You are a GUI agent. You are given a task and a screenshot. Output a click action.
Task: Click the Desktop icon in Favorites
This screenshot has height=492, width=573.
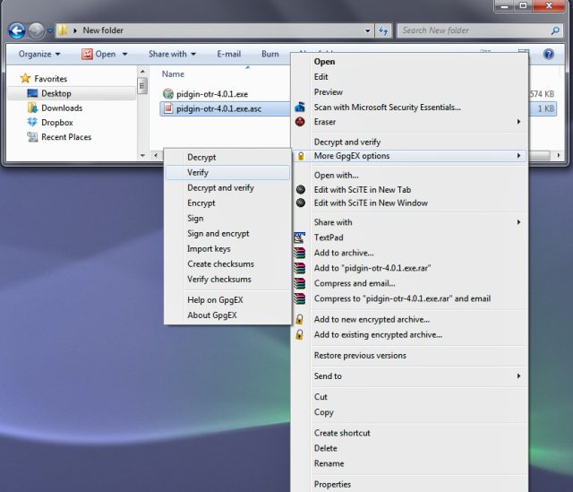32,93
